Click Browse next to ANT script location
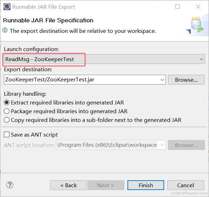This screenshot has height=197, width=209. pos(186,145)
